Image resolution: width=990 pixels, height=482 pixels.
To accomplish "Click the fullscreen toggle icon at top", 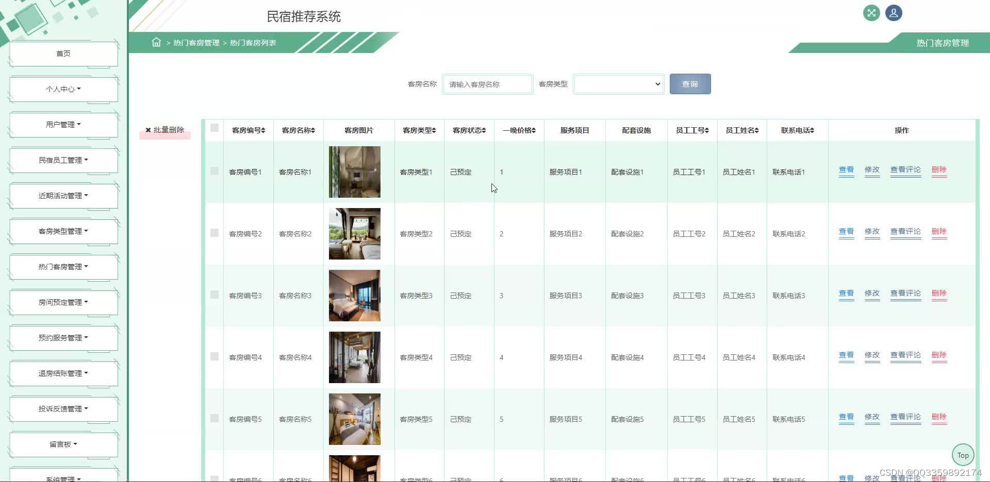I will pyautogui.click(x=871, y=13).
